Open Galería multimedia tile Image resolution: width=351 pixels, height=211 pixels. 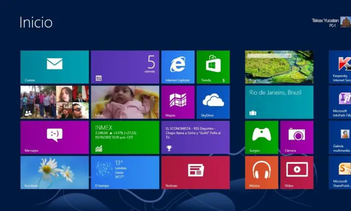(x=340, y=137)
